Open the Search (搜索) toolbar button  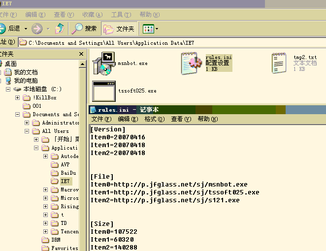pyautogui.click(x=84, y=29)
